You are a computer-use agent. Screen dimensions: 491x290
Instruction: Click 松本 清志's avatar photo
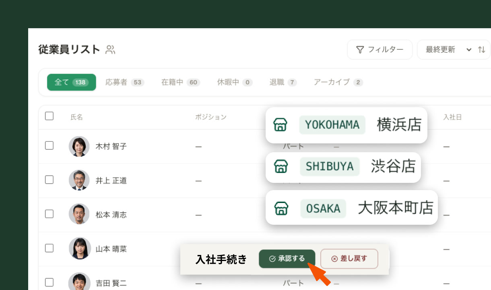tap(79, 214)
